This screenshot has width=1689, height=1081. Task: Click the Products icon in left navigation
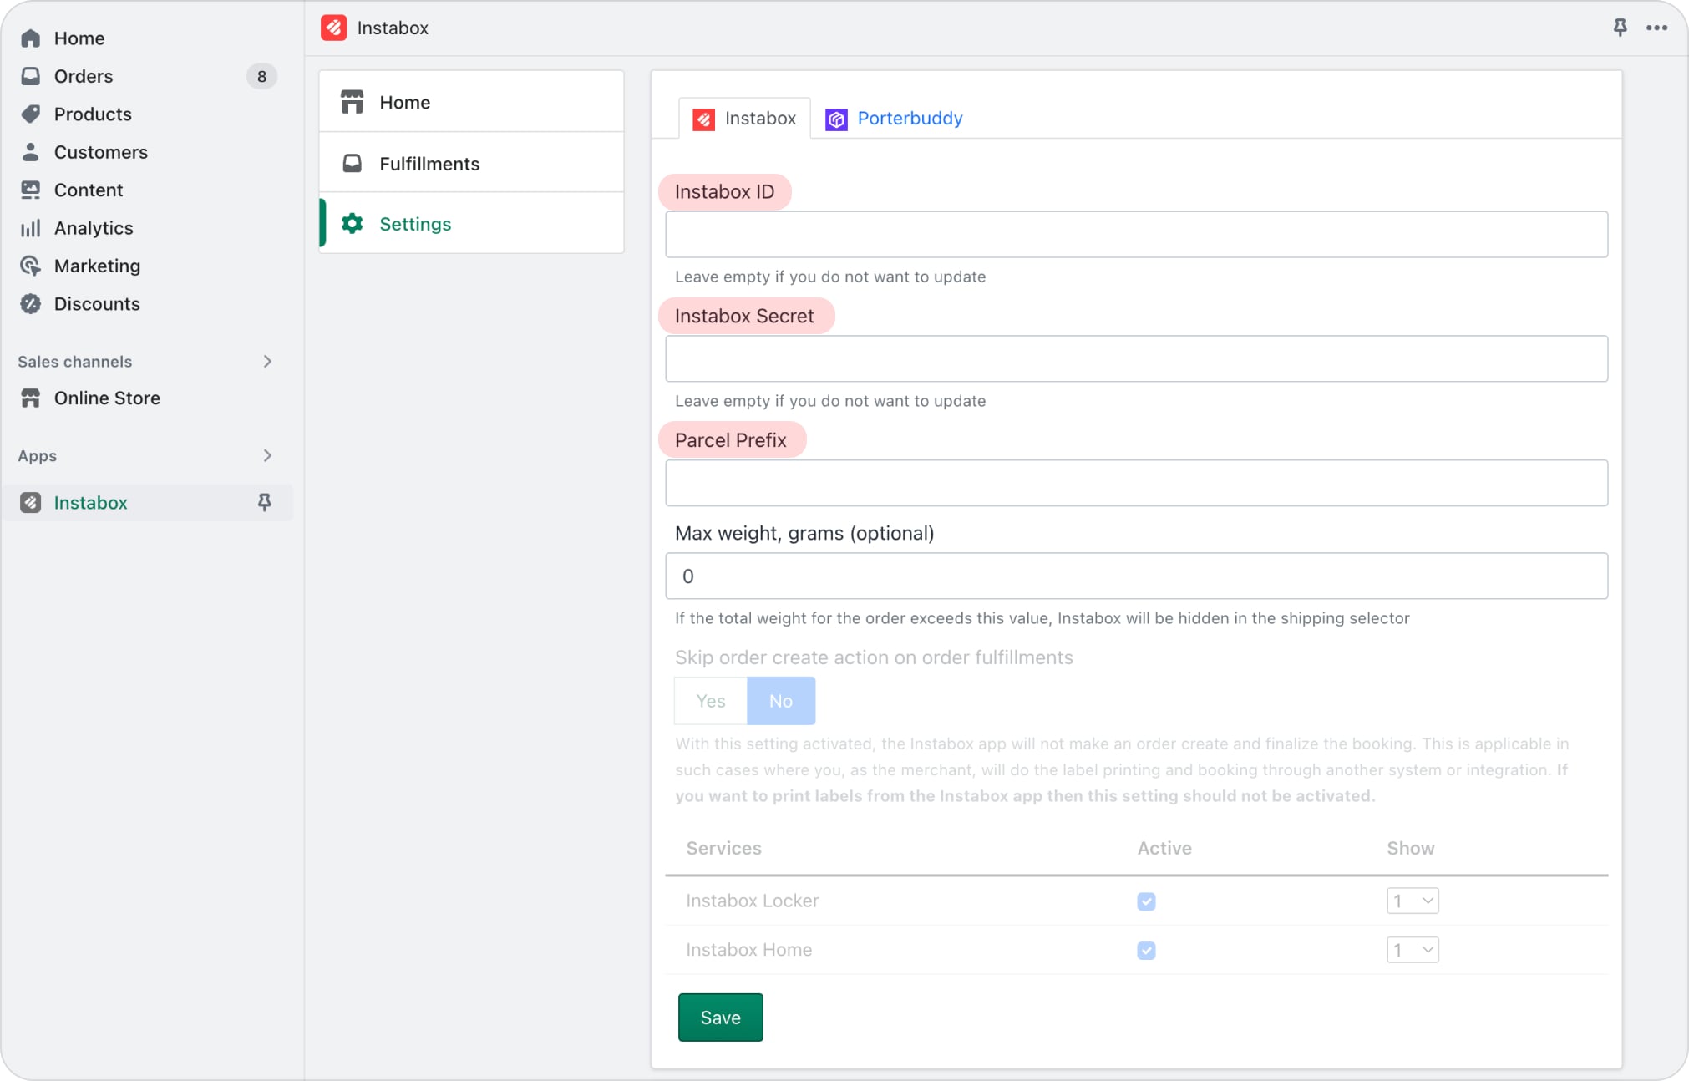(x=31, y=114)
